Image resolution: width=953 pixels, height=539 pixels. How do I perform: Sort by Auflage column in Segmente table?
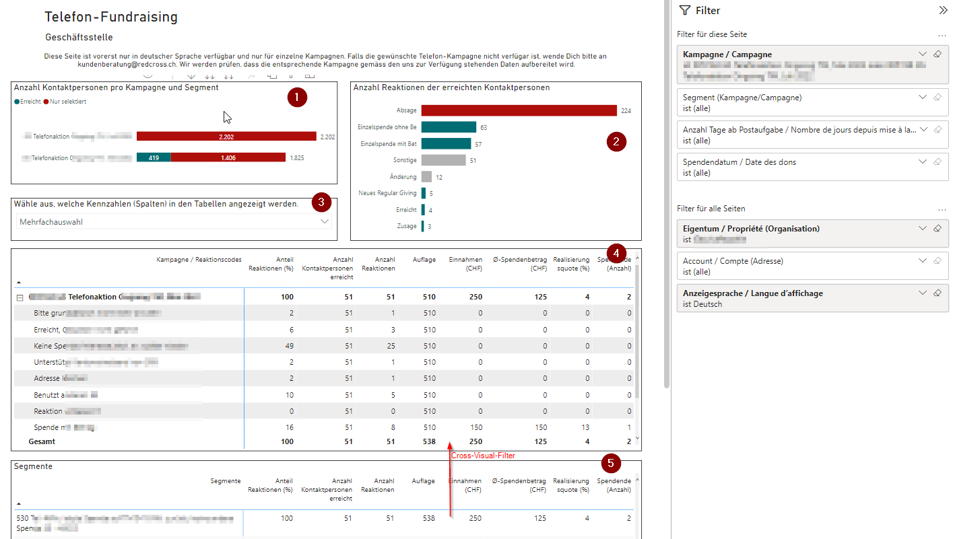pyautogui.click(x=424, y=481)
